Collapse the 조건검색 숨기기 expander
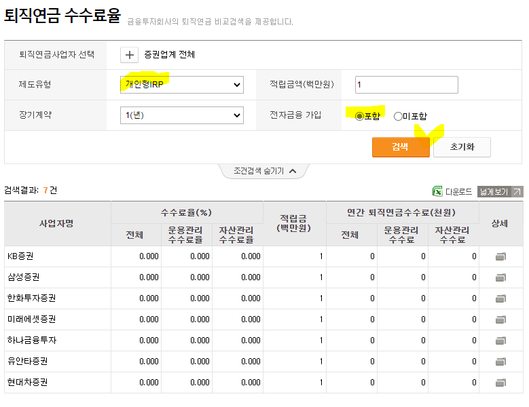The image size is (529, 407). click(265, 171)
